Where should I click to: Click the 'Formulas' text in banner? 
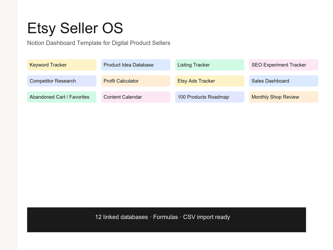point(165,217)
